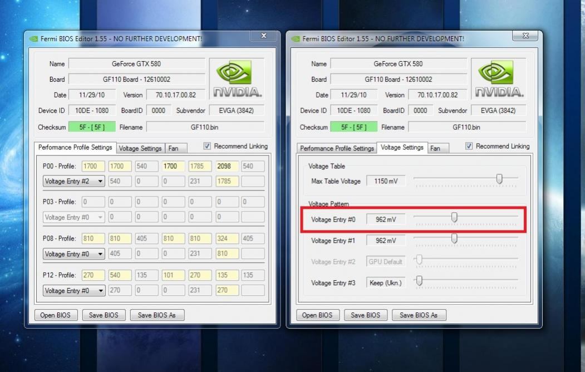Switch to Voltage Settings tab in left window

pyautogui.click(x=140, y=148)
